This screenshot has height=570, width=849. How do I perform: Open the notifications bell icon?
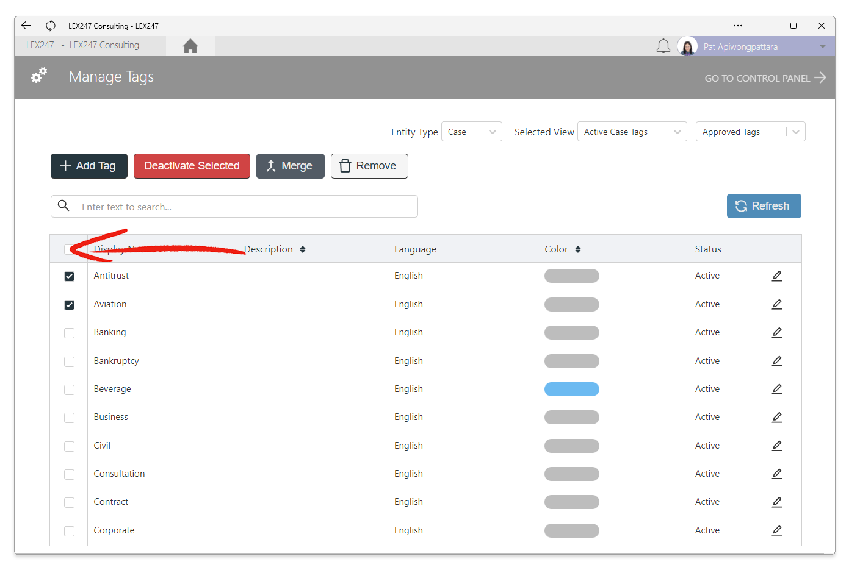click(663, 46)
